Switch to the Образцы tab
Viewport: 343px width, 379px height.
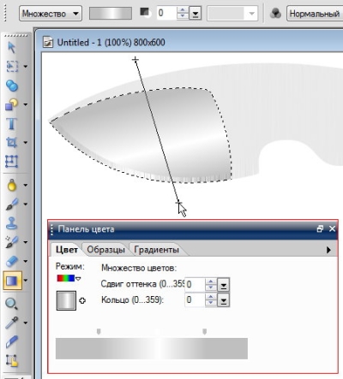tap(105, 250)
